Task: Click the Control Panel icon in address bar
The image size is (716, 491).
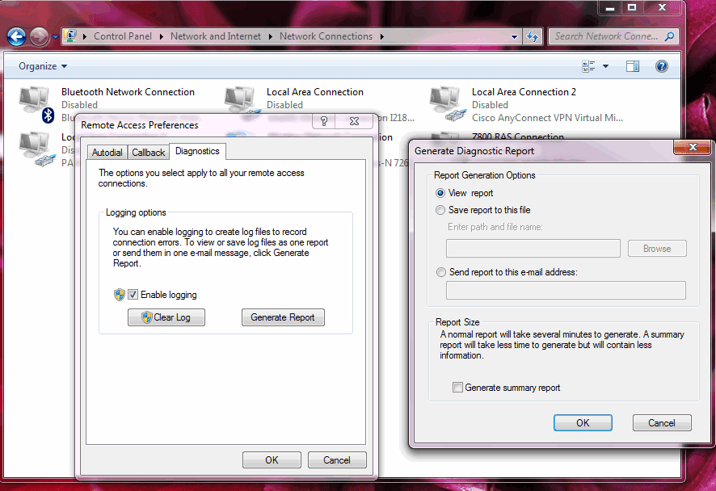Action: (x=70, y=36)
